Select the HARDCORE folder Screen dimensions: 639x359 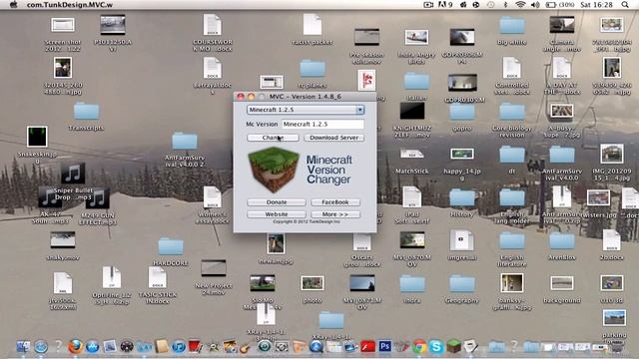pyautogui.click(x=171, y=252)
